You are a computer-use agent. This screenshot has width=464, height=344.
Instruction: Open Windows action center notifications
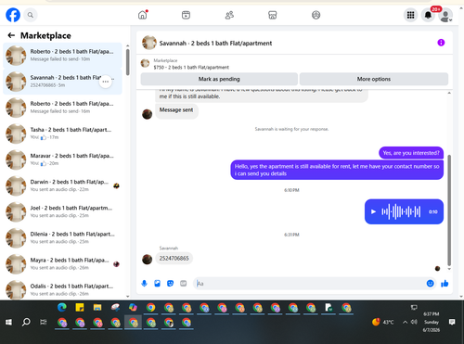(x=452, y=323)
